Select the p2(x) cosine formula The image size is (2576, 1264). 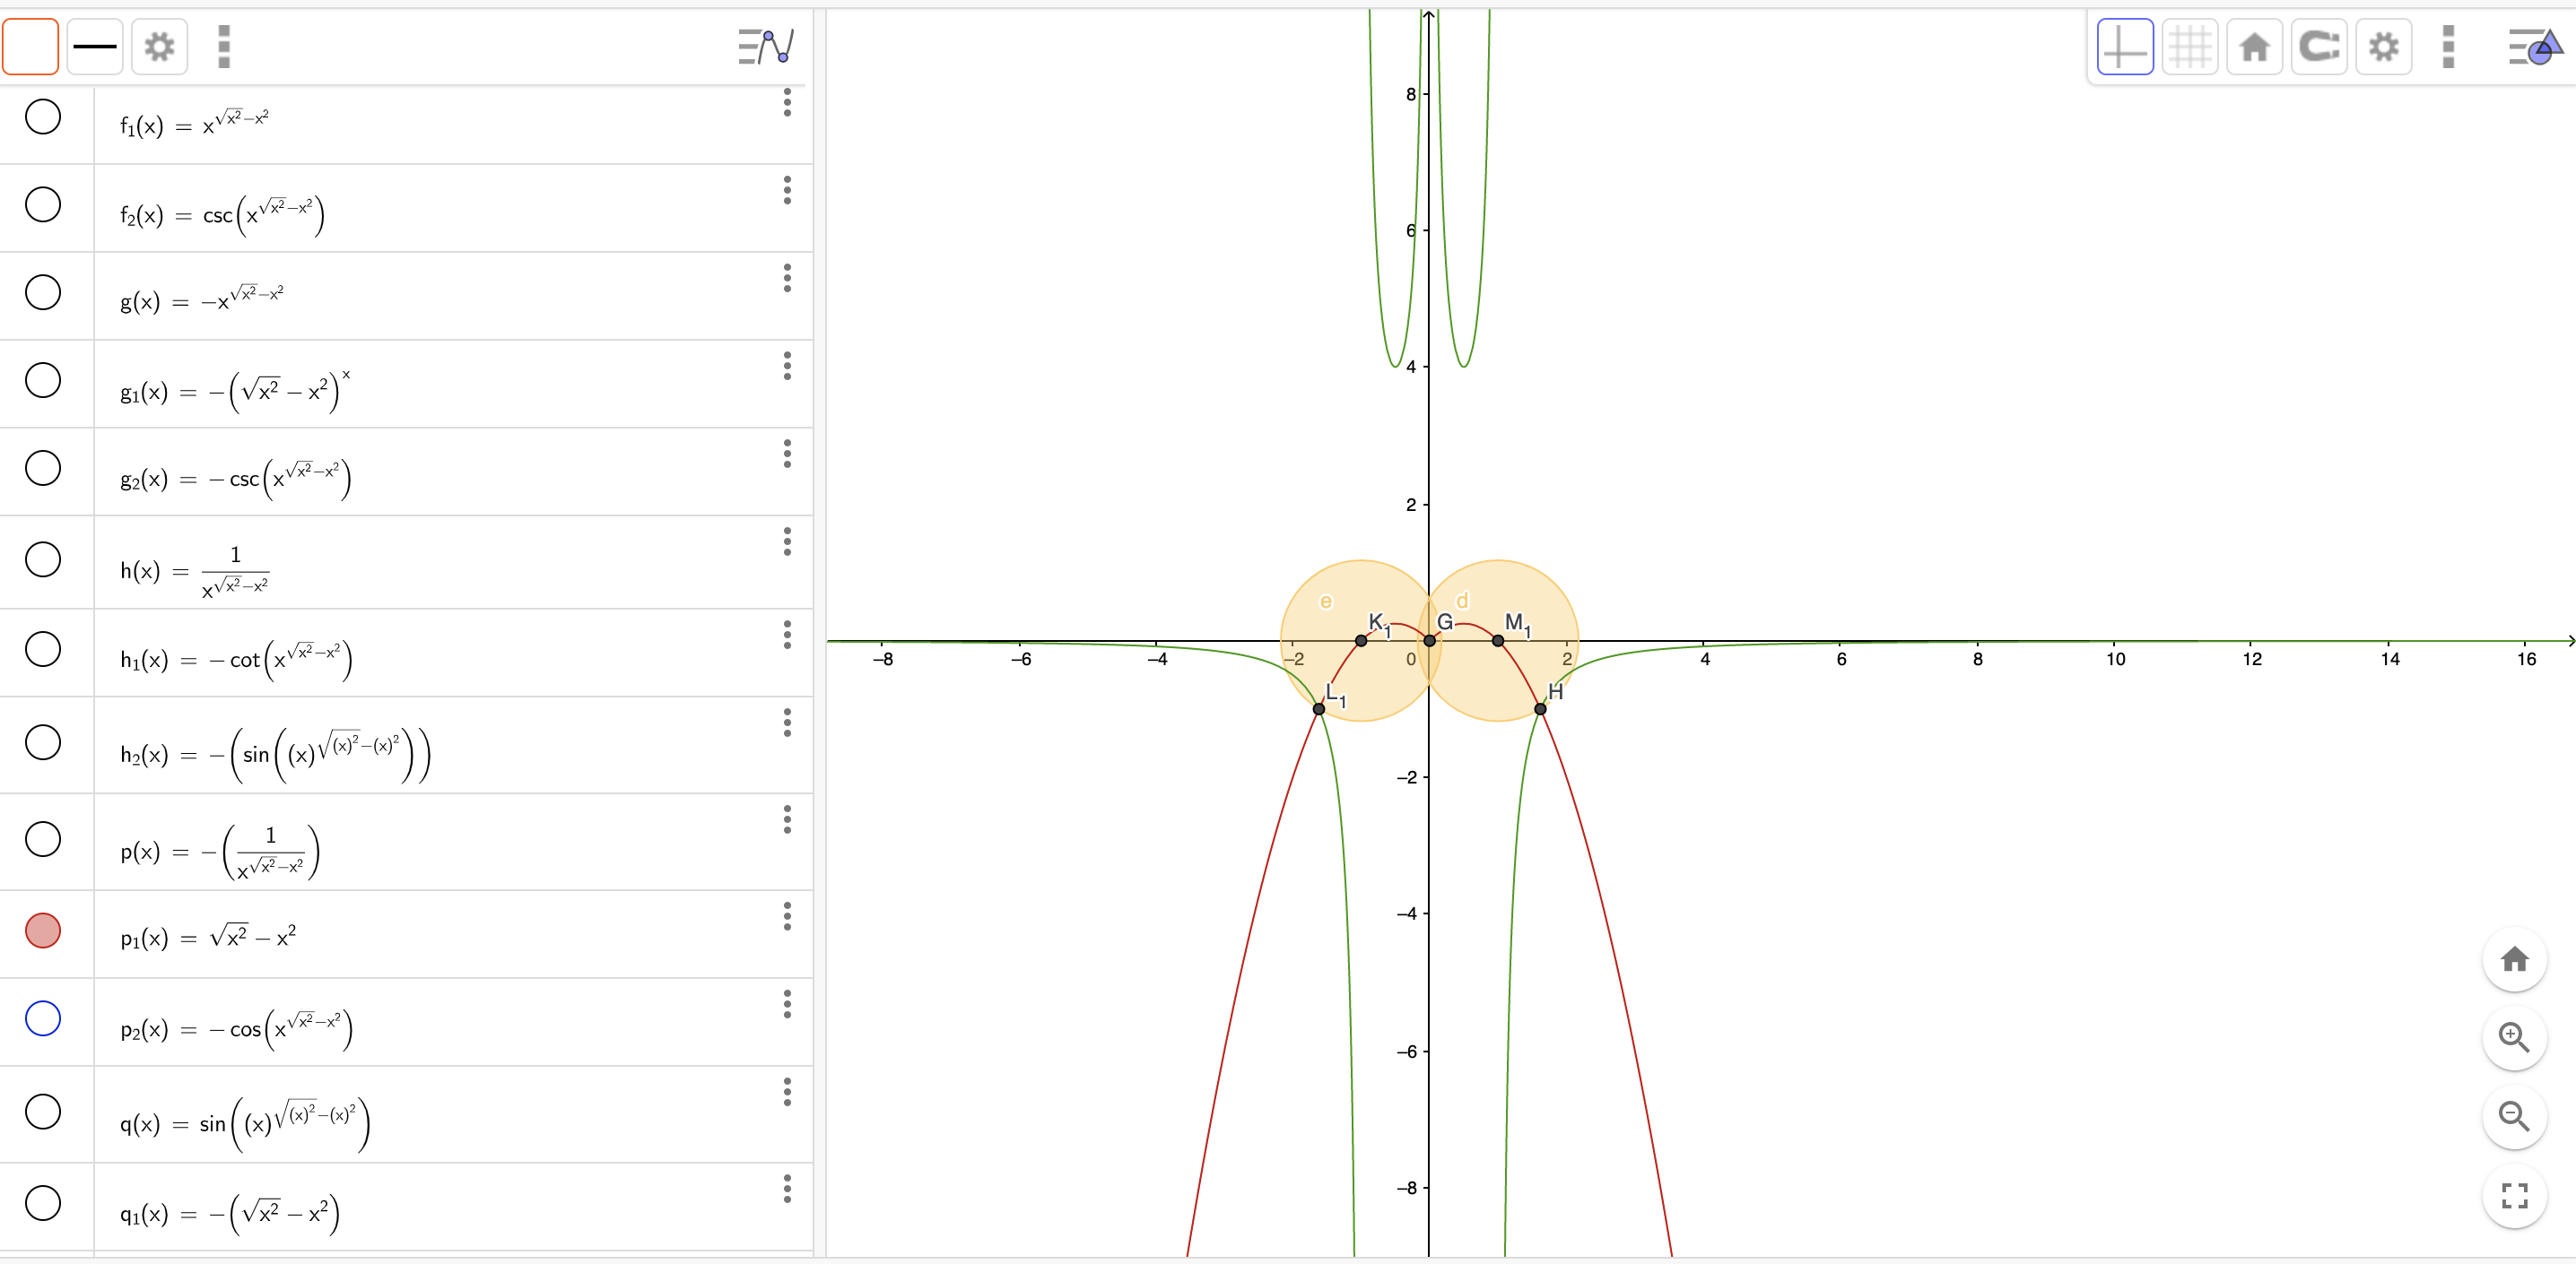pos(236,1027)
